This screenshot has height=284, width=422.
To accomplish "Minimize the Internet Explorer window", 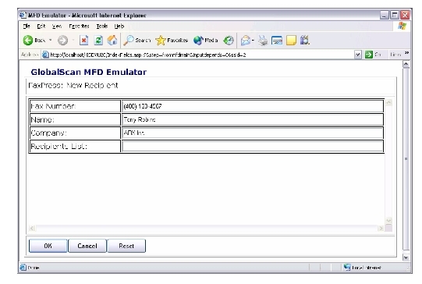I will coord(385,16).
